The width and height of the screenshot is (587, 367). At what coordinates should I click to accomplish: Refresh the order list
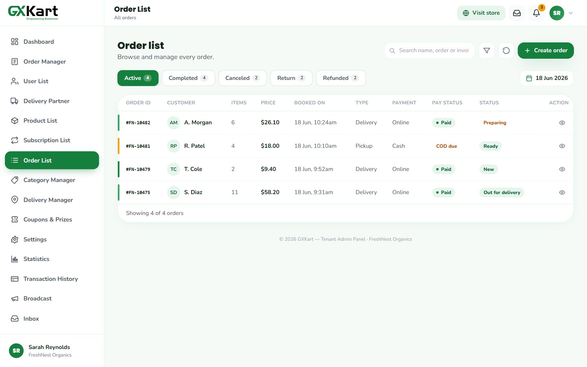coord(506,51)
